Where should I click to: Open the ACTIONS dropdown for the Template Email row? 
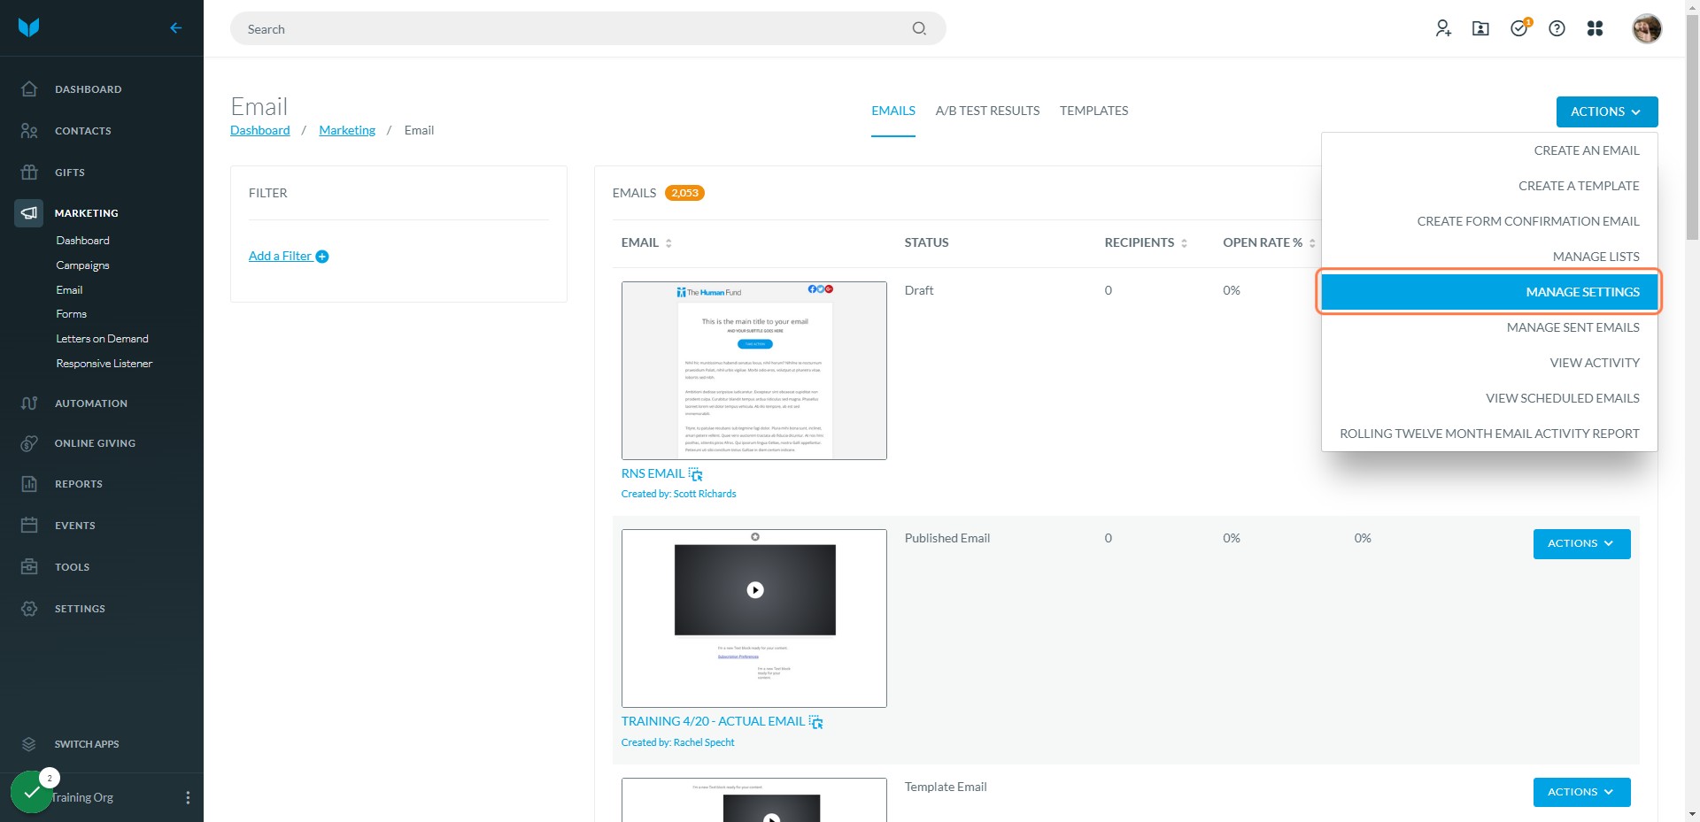pyautogui.click(x=1581, y=792)
